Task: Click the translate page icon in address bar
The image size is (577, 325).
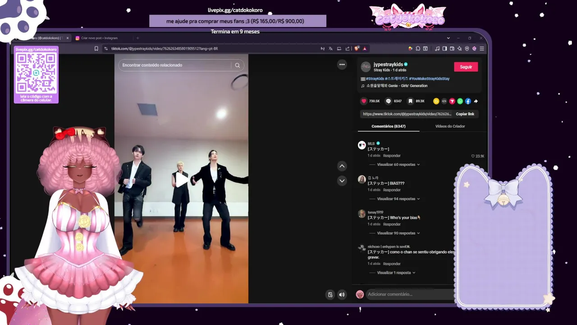Action: point(330,48)
